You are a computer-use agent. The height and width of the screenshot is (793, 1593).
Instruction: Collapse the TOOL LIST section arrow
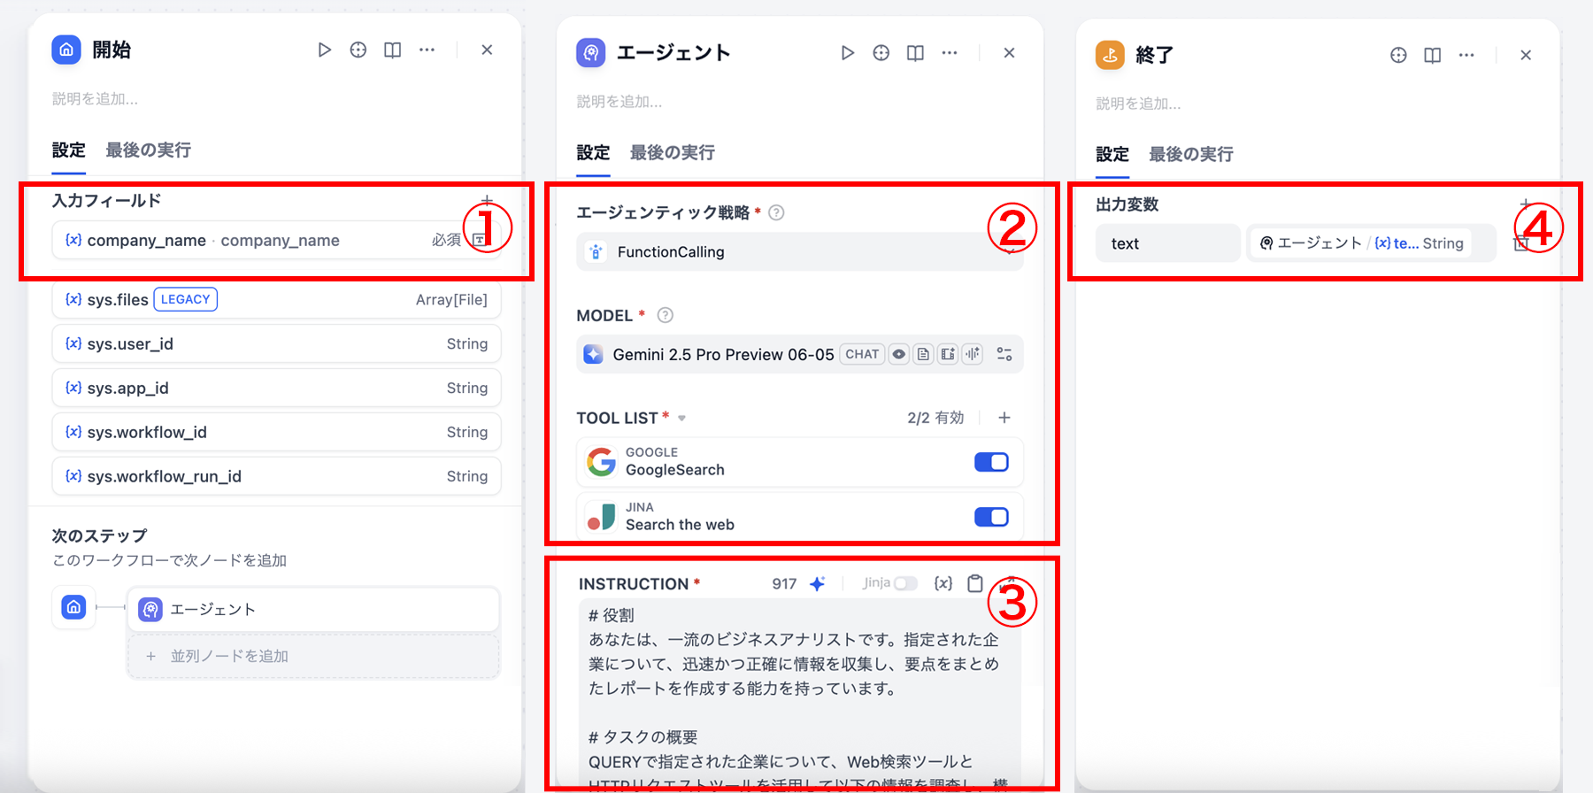click(682, 419)
